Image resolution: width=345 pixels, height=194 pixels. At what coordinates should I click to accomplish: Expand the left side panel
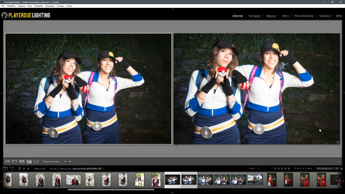point(1,93)
